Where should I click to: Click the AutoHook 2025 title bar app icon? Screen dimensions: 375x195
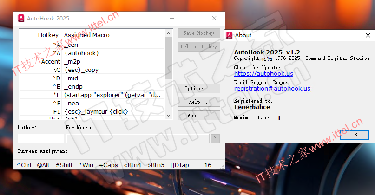21,18
